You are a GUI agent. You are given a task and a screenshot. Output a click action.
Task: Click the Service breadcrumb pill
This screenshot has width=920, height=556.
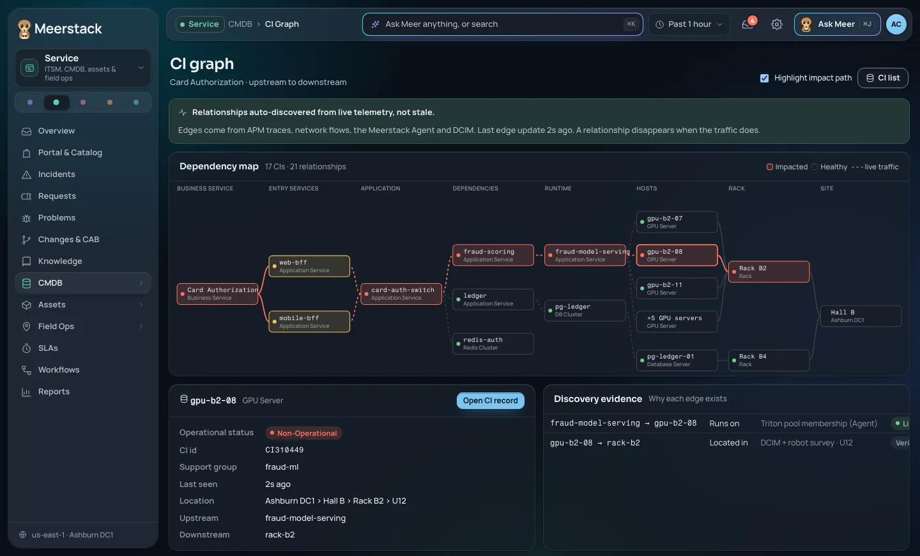tap(200, 24)
